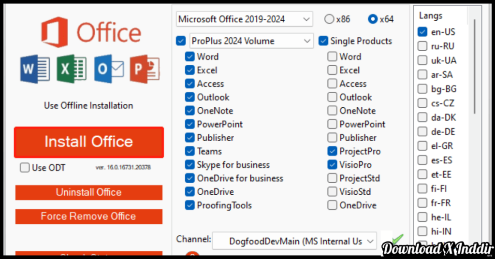Uncheck the Teams checkbox
The image size is (495, 259).
[x=189, y=151]
